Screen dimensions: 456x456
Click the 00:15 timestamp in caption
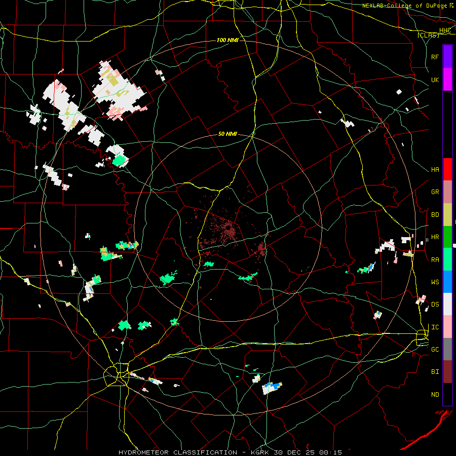click(x=330, y=452)
